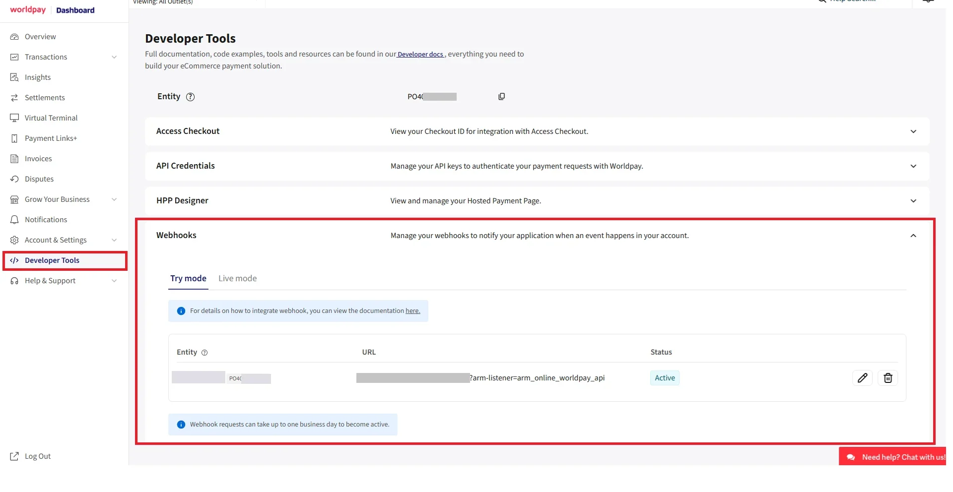Click the chat bubble icon in help banner
The height and width of the screenshot is (492, 953).
click(851, 457)
